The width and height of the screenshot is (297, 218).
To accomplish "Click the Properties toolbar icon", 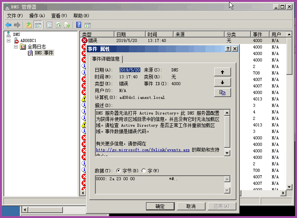I will tap(50, 25).
